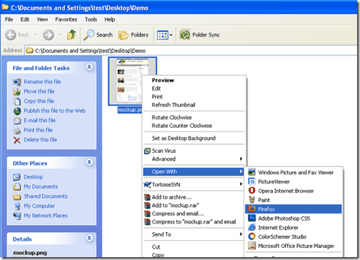Open Desktop in Other Places
This screenshot has height=260, width=360.
click(x=34, y=177)
